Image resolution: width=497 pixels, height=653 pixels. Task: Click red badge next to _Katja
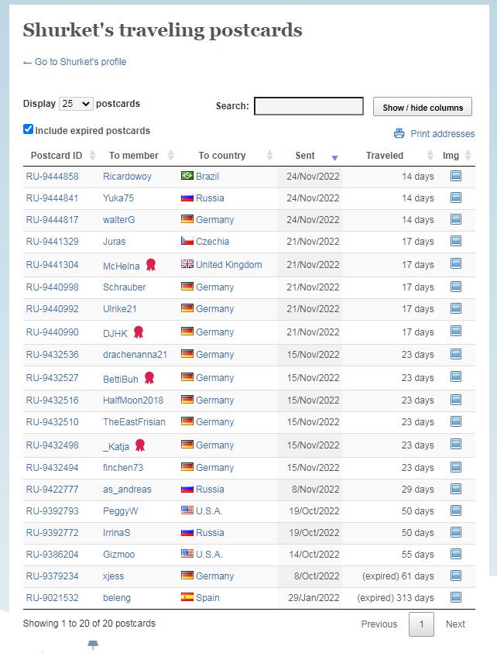click(x=140, y=445)
